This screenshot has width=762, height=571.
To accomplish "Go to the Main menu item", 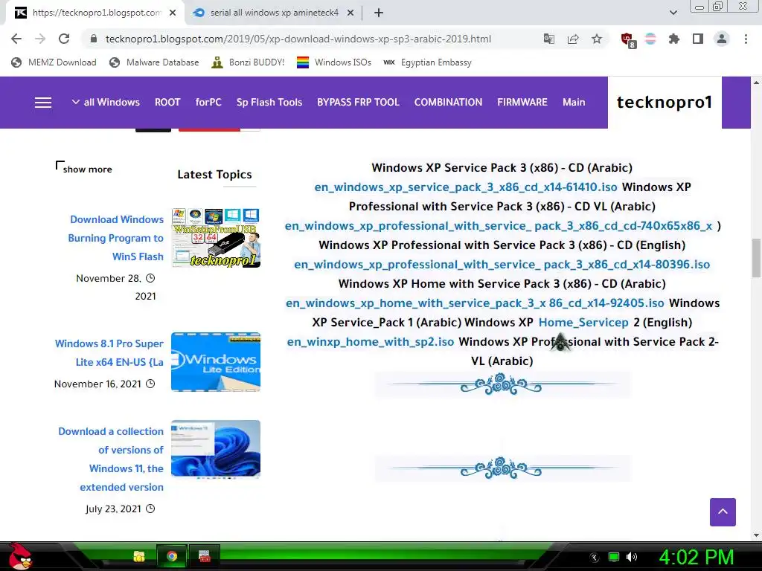I will 574,102.
